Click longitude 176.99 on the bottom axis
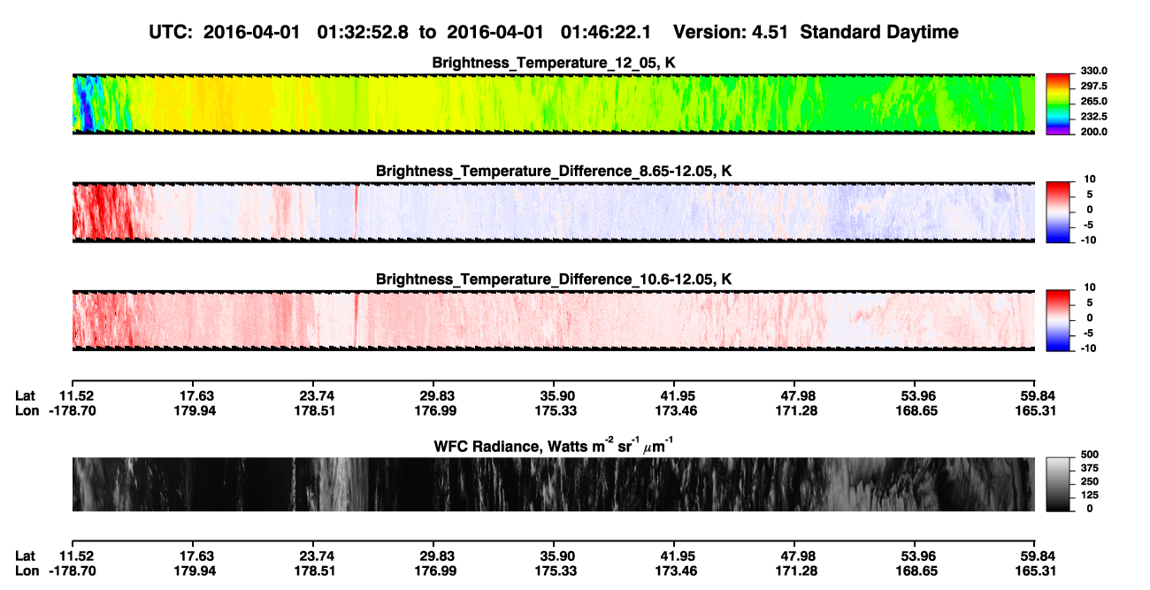The image size is (1150, 590). tap(433, 571)
